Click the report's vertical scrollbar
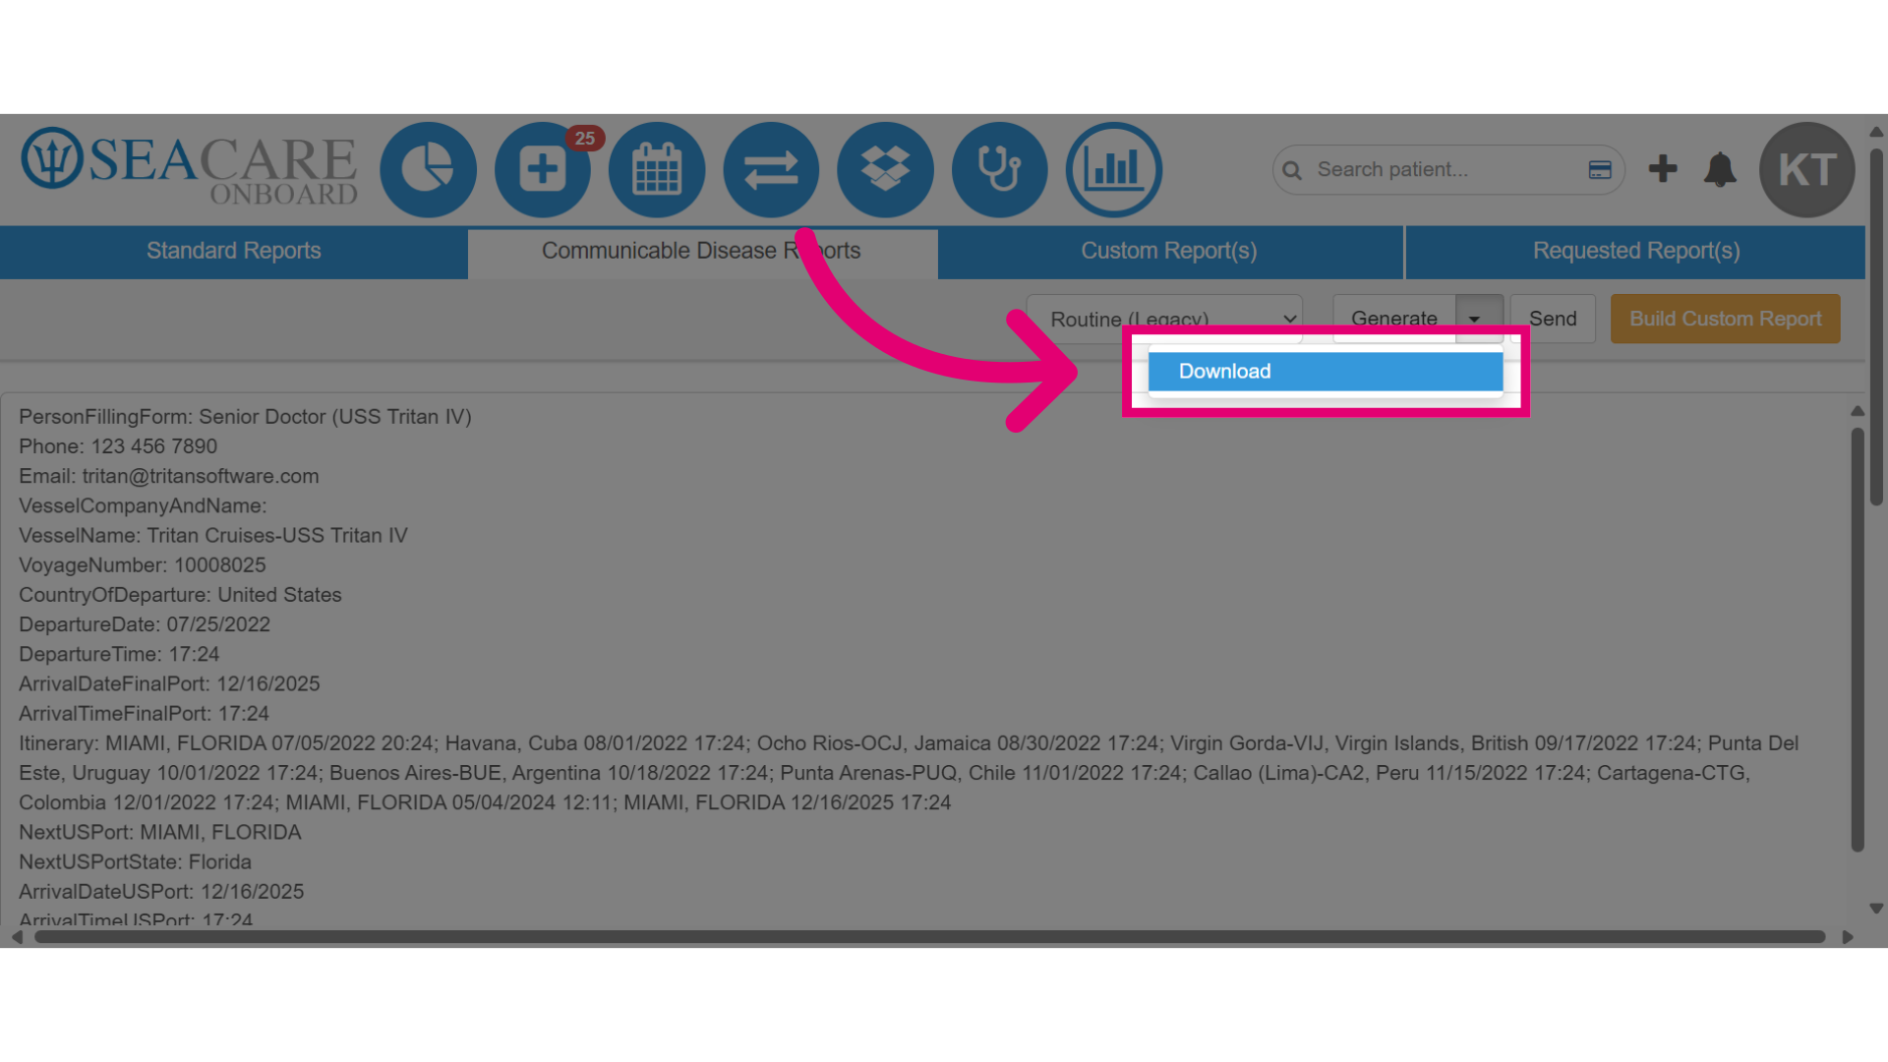Viewport: 1888px width, 1062px height. [1858, 639]
